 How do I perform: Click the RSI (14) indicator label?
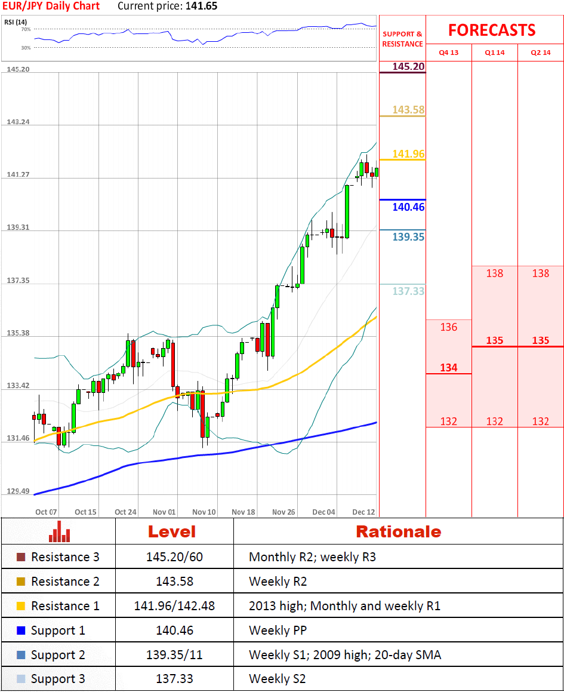point(15,23)
